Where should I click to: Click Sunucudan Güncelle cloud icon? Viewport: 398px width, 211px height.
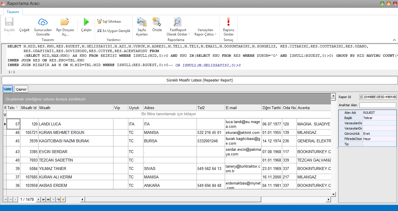click(x=43, y=22)
